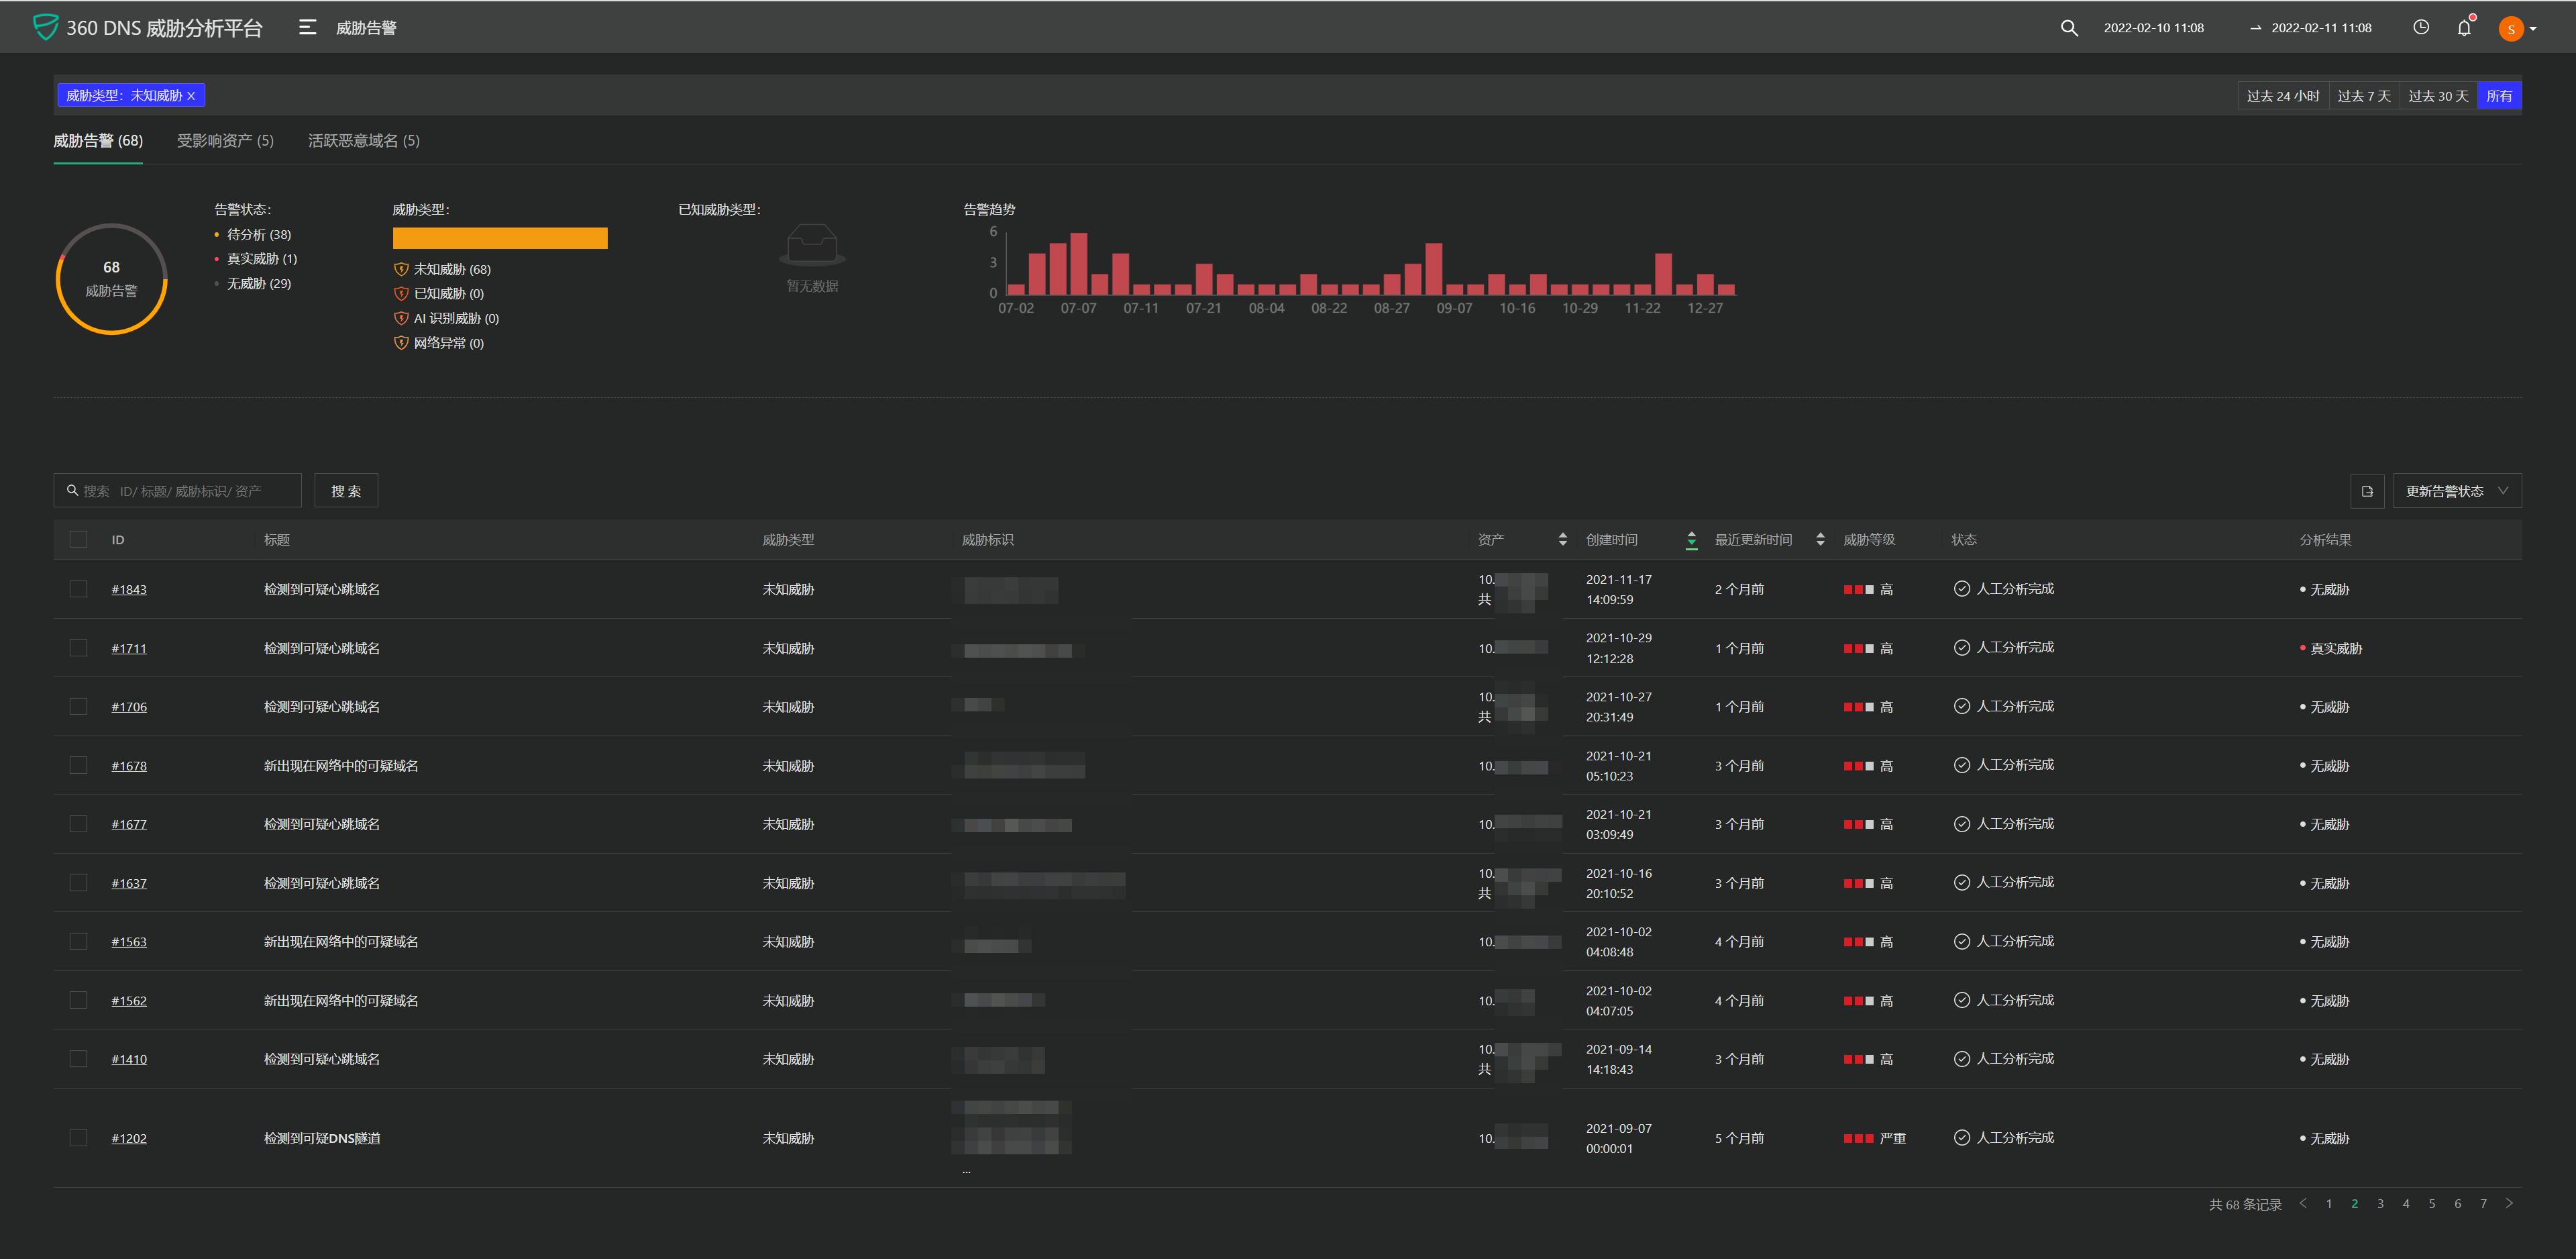The image size is (2576, 1259).
Task: Switch to 受影响资产 tab
Action: [x=225, y=141]
